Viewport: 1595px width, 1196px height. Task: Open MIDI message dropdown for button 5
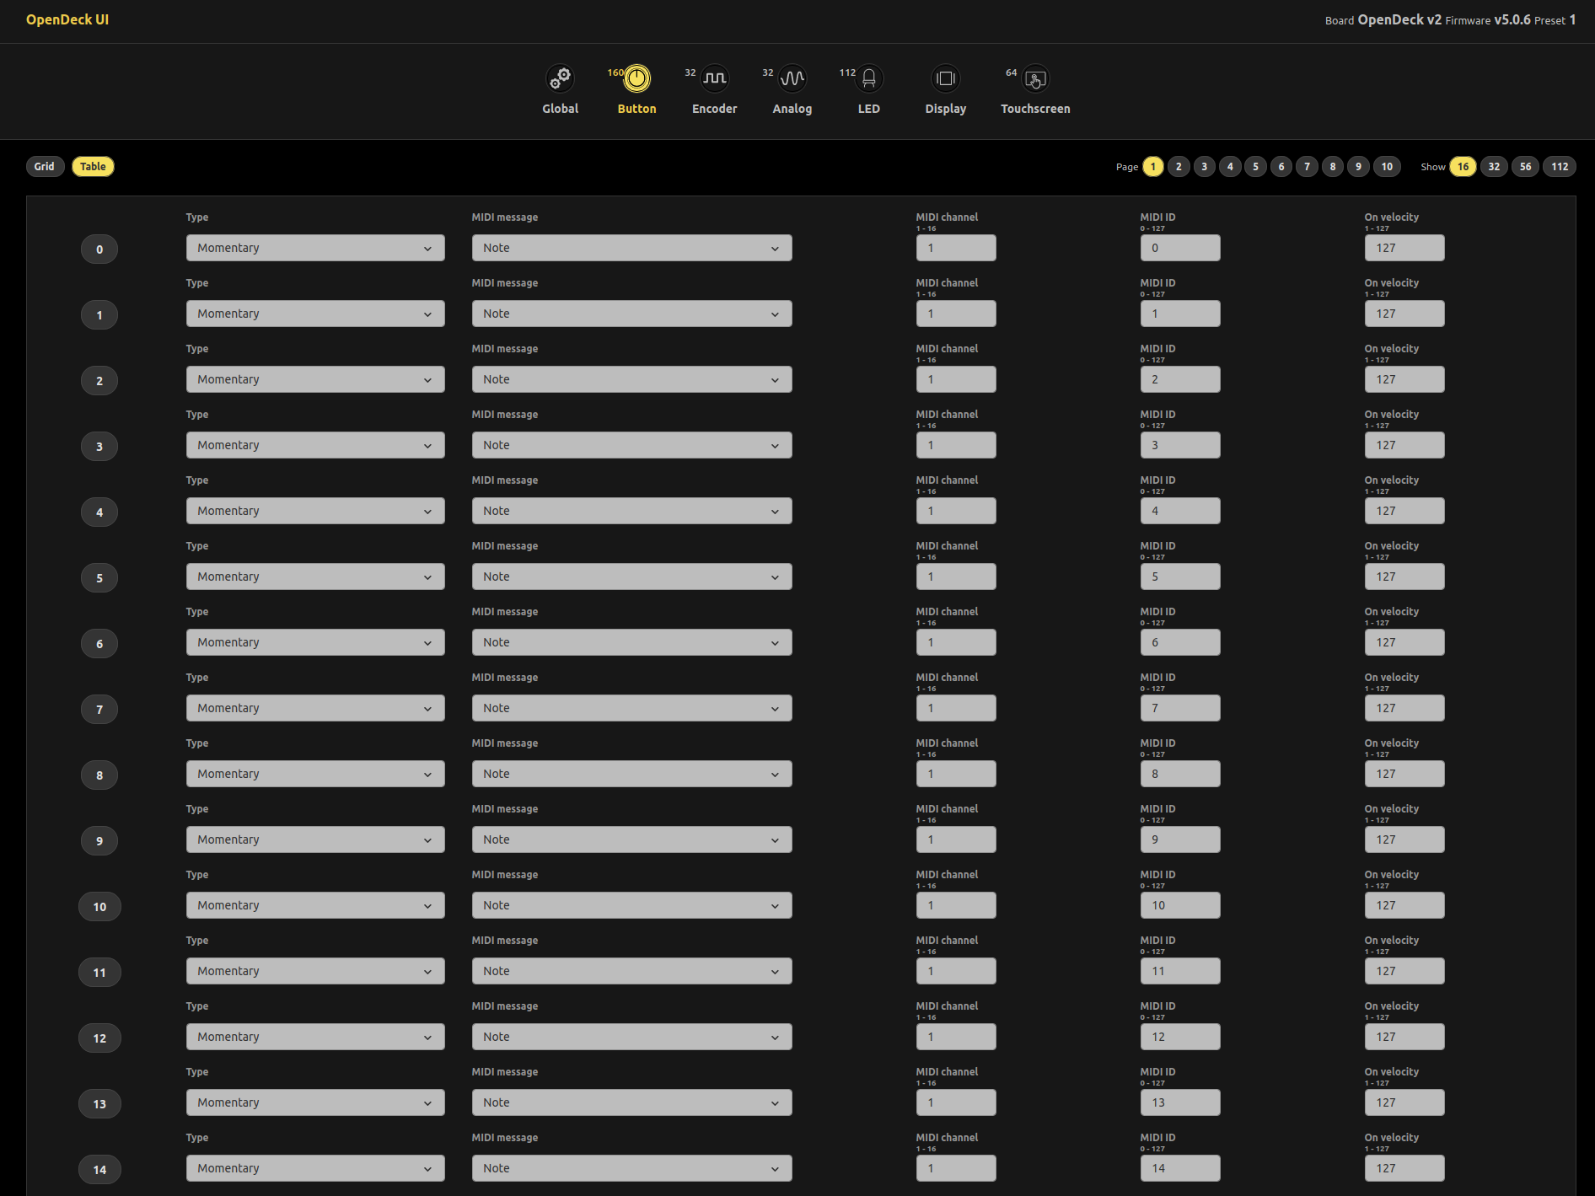[631, 577]
